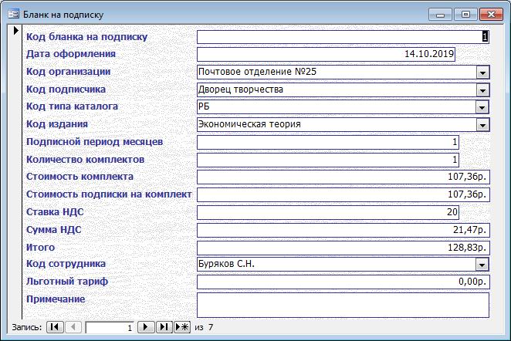Click the Количество комплектов field

pos(328,160)
